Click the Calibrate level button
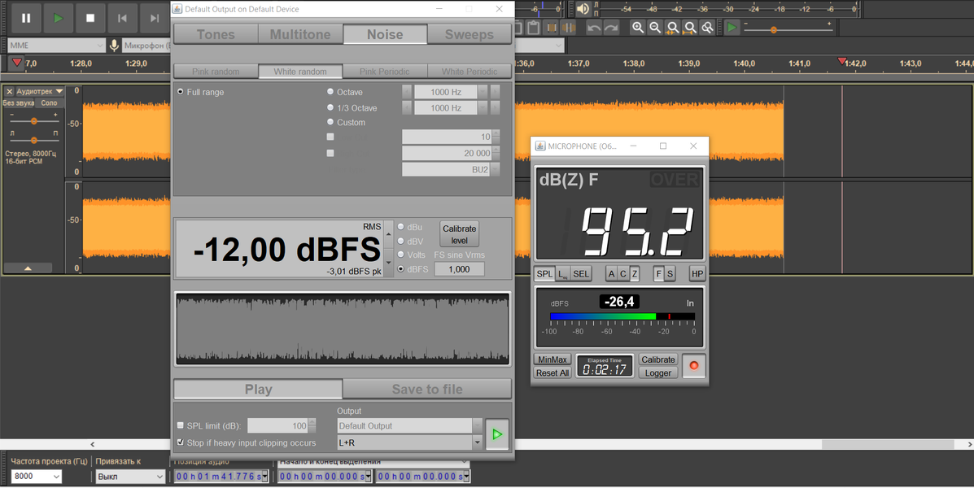974x488 pixels. (459, 234)
